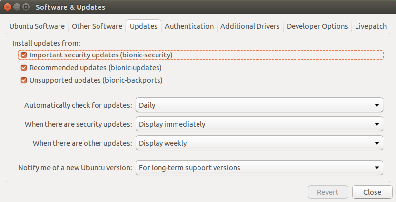Switch to the Ubuntu Software tab
The height and width of the screenshot is (202, 396).
tap(37, 26)
